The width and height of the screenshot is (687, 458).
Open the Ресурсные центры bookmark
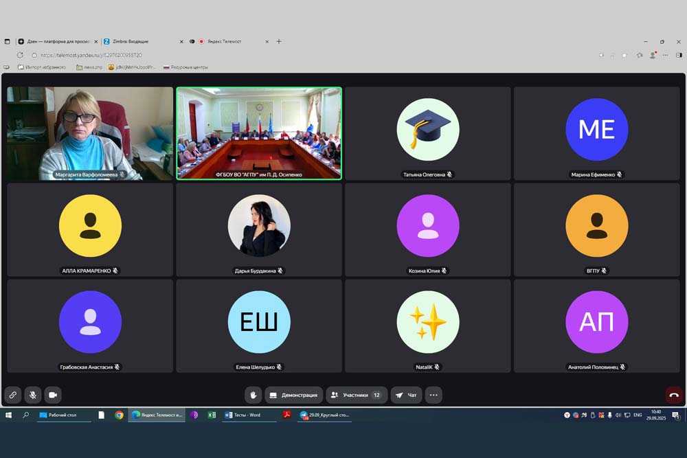click(x=185, y=67)
